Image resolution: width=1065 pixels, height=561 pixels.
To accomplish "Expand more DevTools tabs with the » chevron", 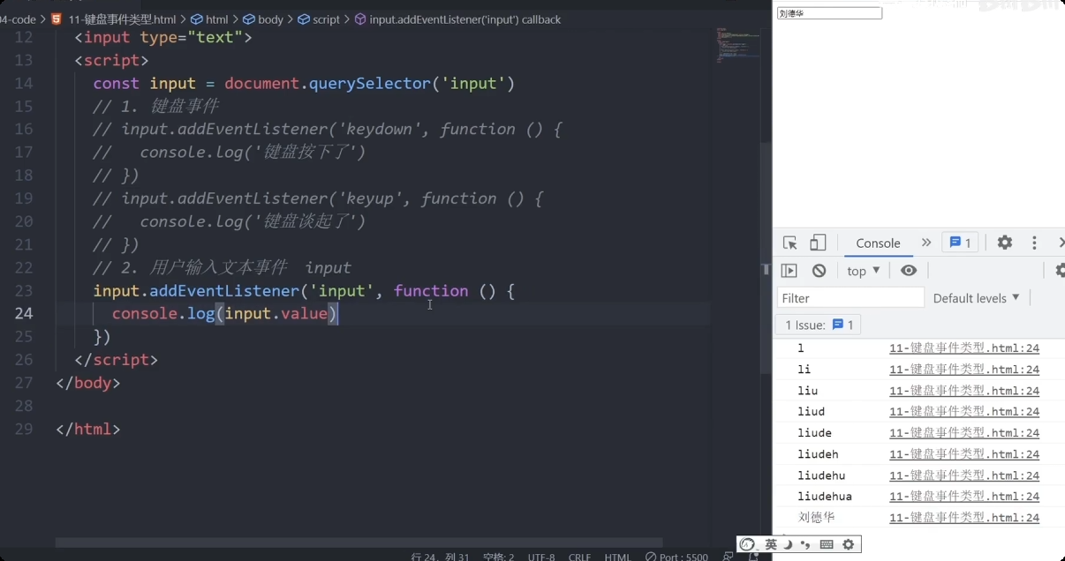I will tap(926, 243).
